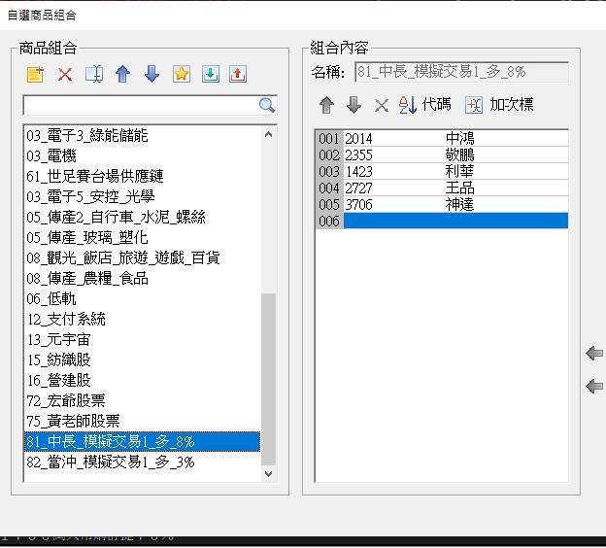The image size is (606, 548).
Task: Click the yellow star favorite icon
Action: pos(181,75)
